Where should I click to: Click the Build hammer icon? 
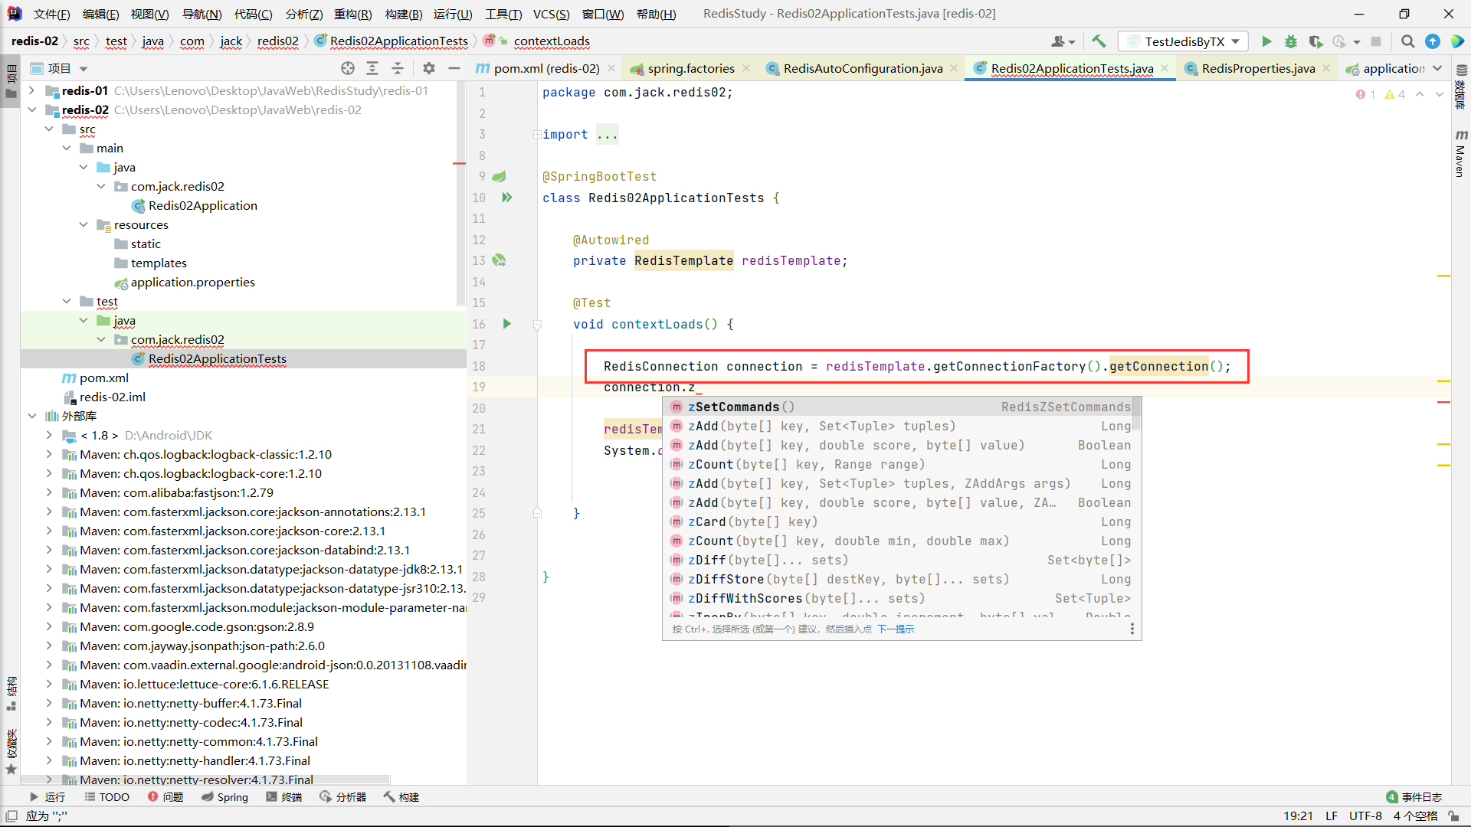point(1099,41)
